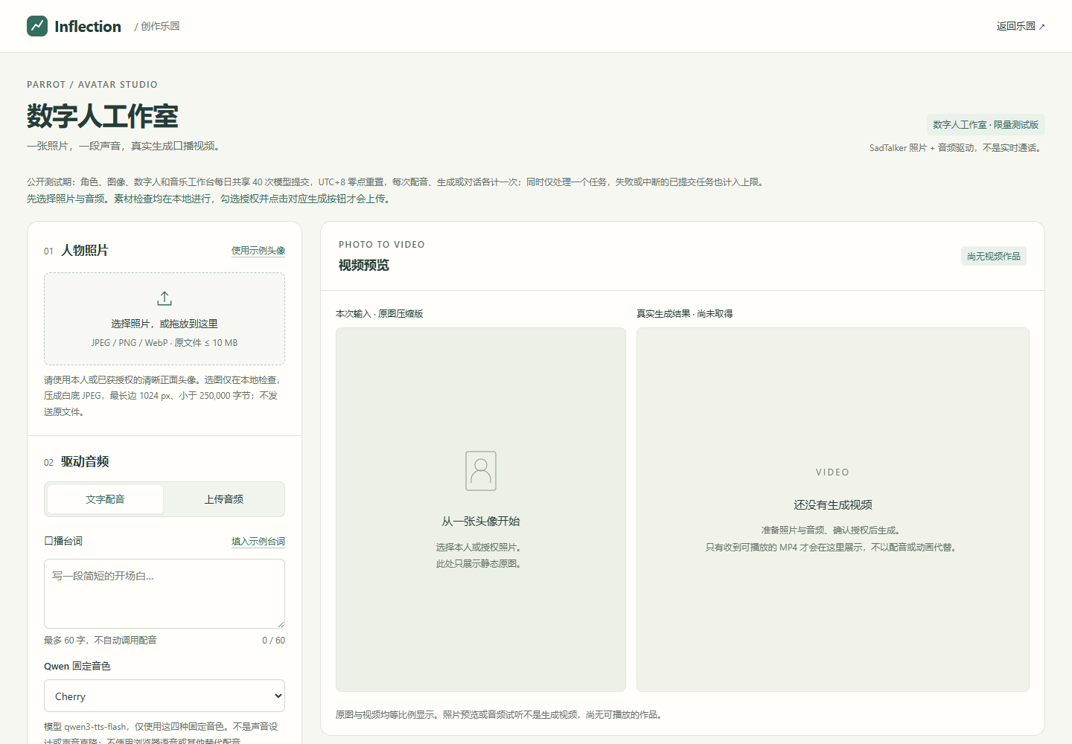The image size is (1072, 744).
Task: Click the PHOTO TO VIDEO label
Action: pyautogui.click(x=382, y=245)
